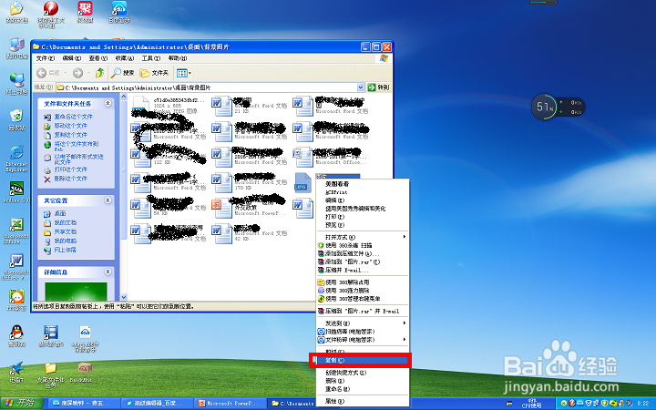Select the PowerPoint file icon in list
Image resolution: width=656 pixels, height=410 pixels.
pyautogui.click(x=221, y=209)
